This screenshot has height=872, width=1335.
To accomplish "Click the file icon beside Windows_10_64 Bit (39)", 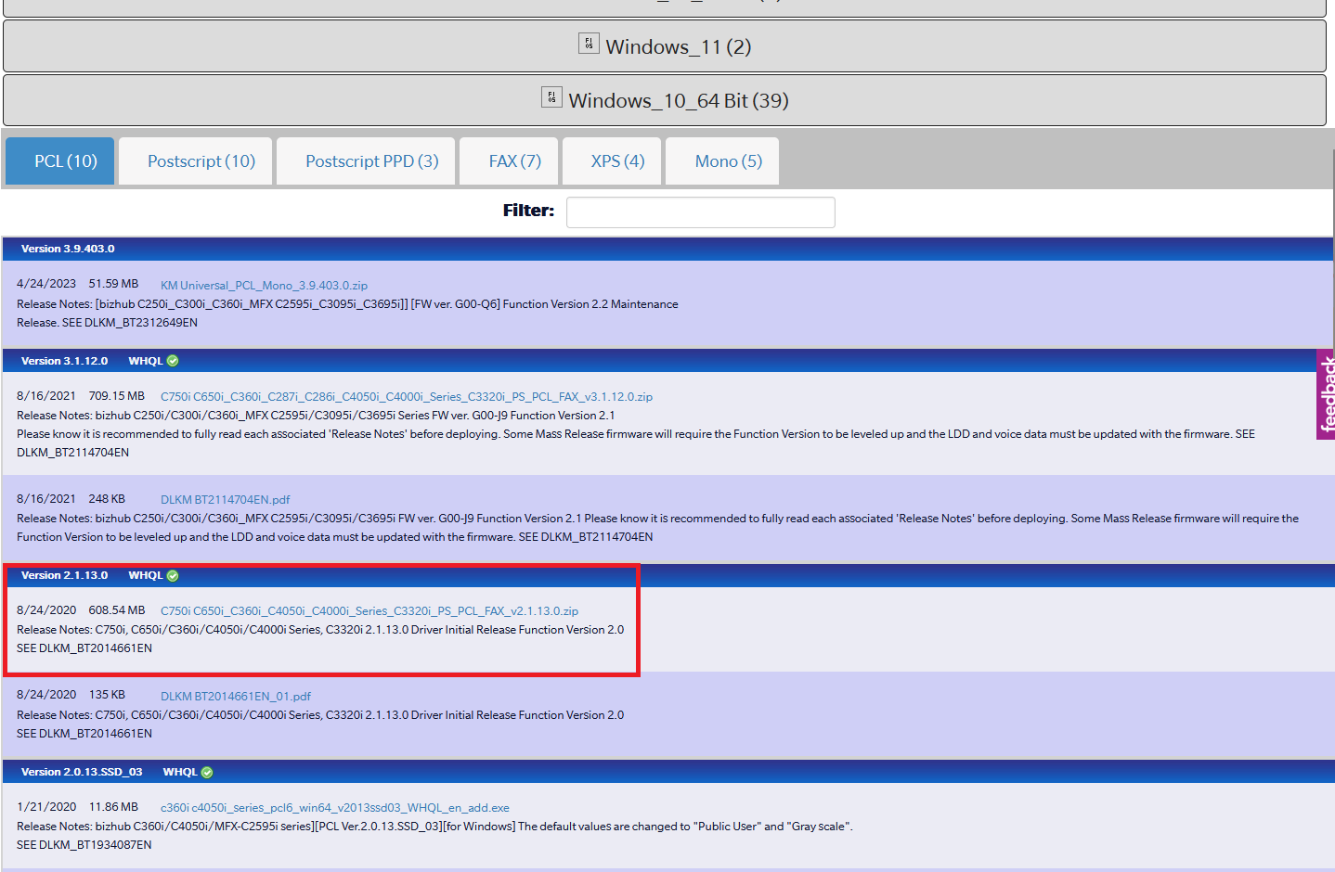I will click(551, 97).
